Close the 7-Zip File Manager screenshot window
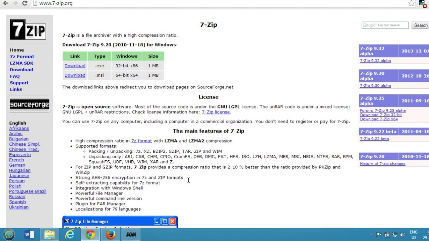Image resolution: width=429 pixels, height=241 pixels. tap(172, 221)
